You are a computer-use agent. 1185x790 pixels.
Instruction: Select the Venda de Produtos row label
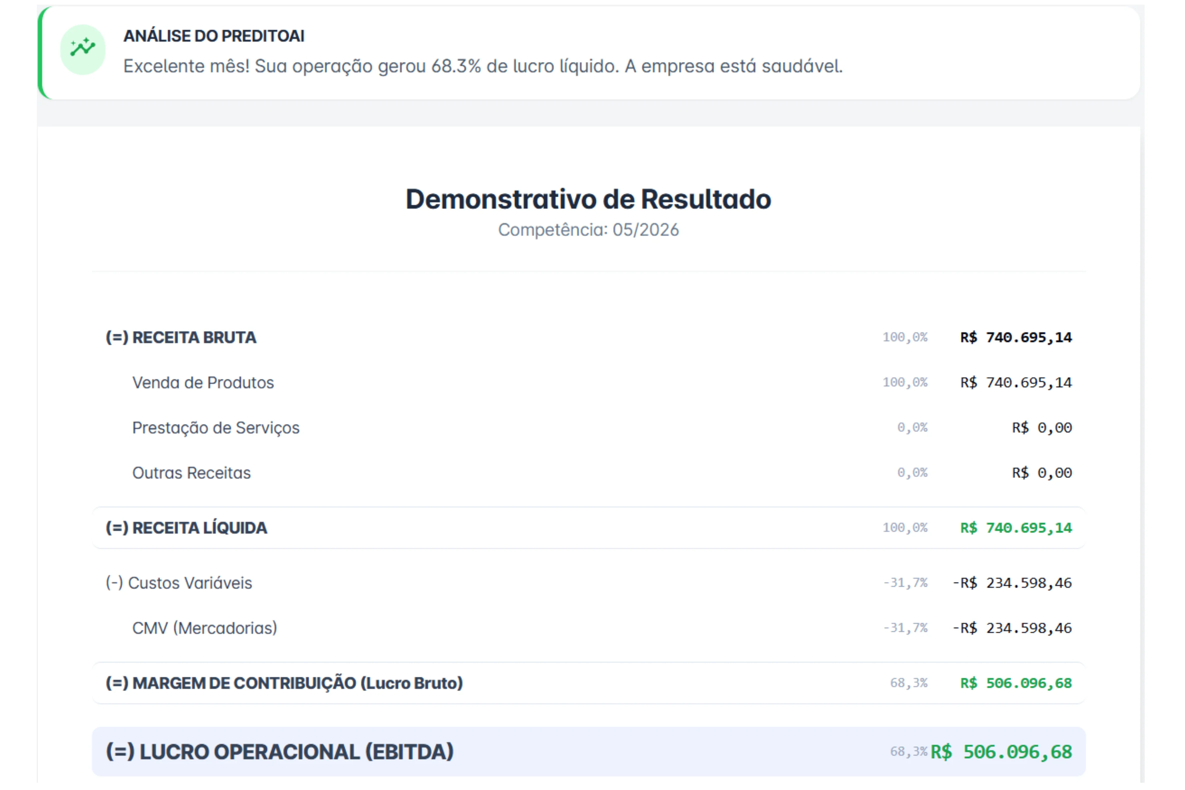pos(203,382)
